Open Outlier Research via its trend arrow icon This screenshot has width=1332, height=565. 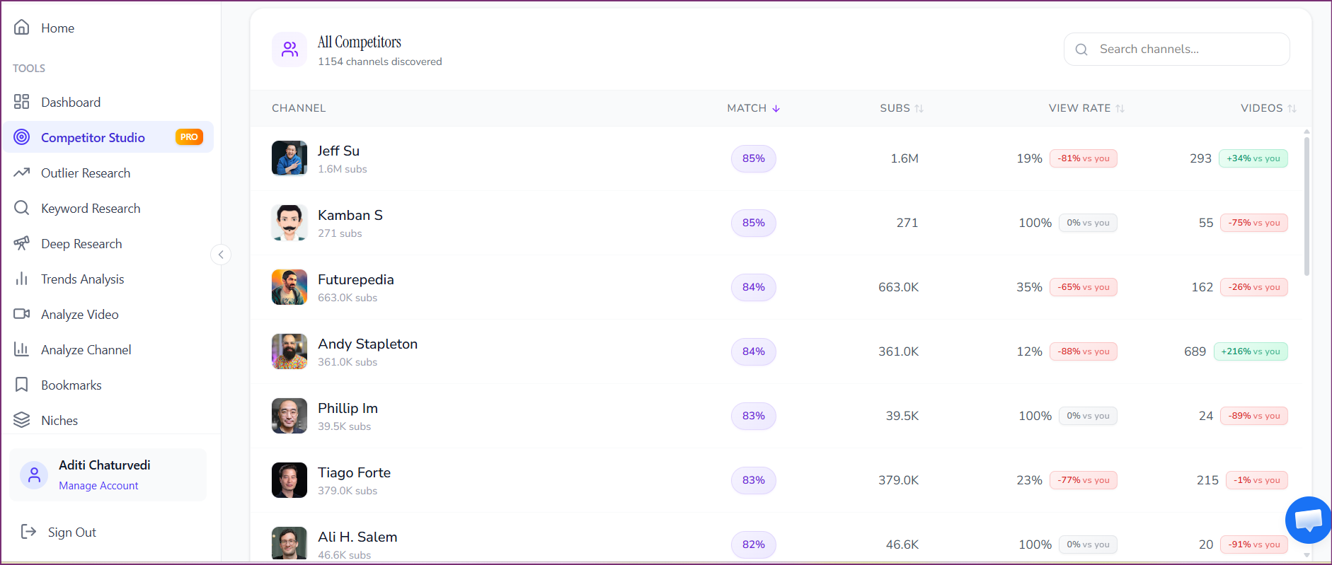(x=21, y=173)
